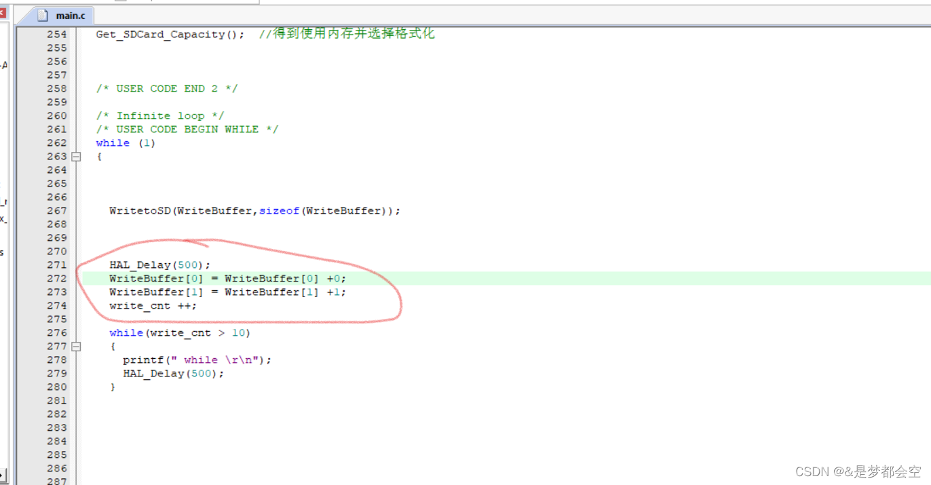
Task: Click the WritetoSD(WriteBuffer,sizeof(WriteBuffer)); line
Action: [x=255, y=211]
